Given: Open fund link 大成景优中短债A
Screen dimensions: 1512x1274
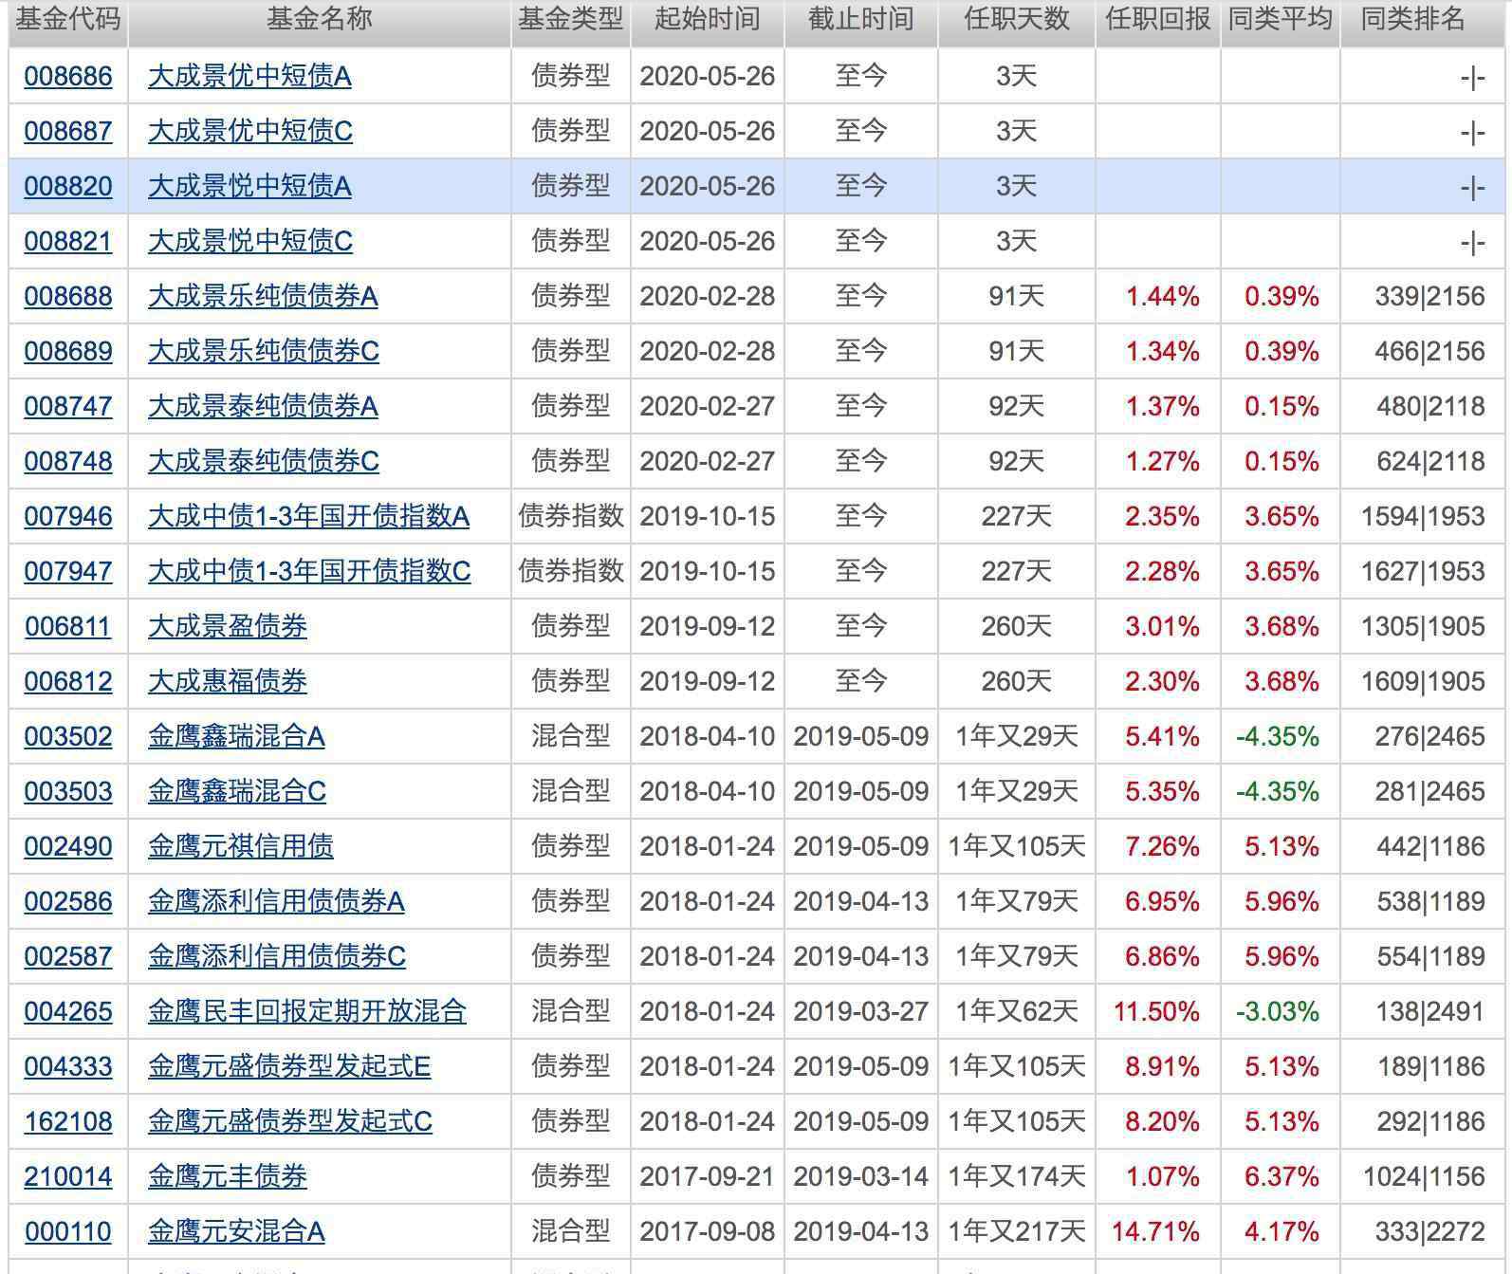Looking at the screenshot, I should click(249, 76).
